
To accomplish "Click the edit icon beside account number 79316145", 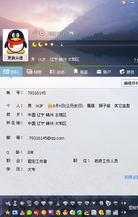I will [71, 33].
